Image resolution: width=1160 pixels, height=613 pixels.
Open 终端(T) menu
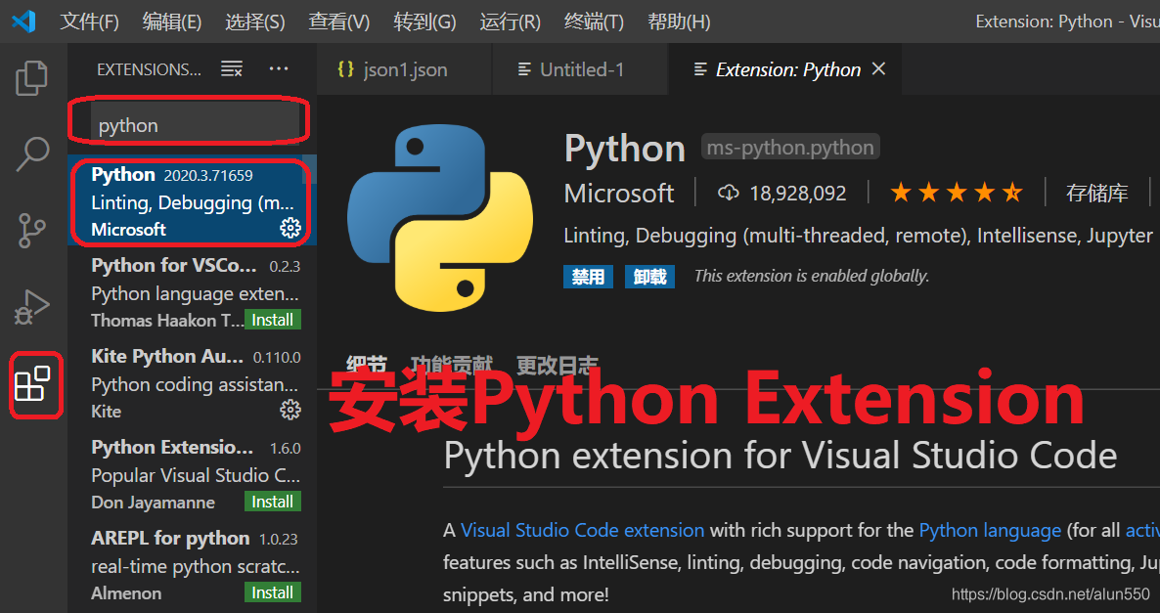(x=594, y=22)
